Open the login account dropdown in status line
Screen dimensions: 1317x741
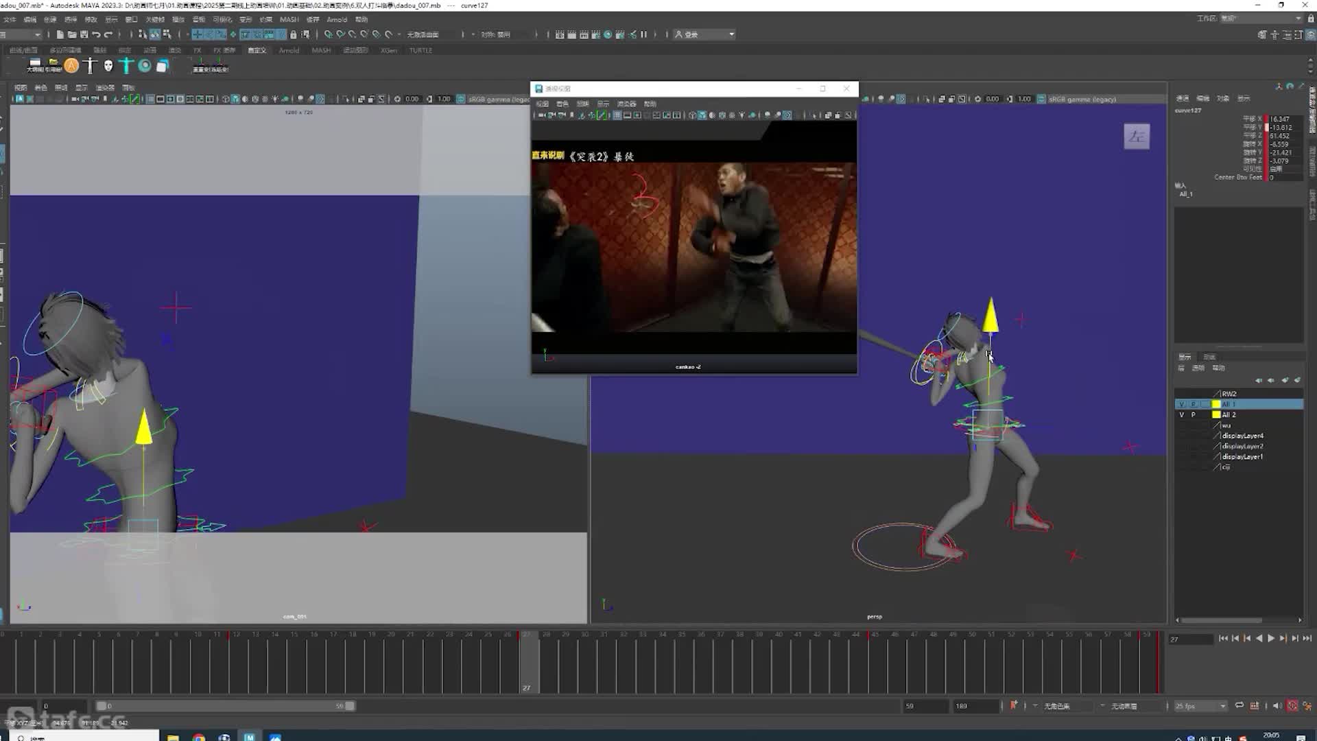pos(704,34)
